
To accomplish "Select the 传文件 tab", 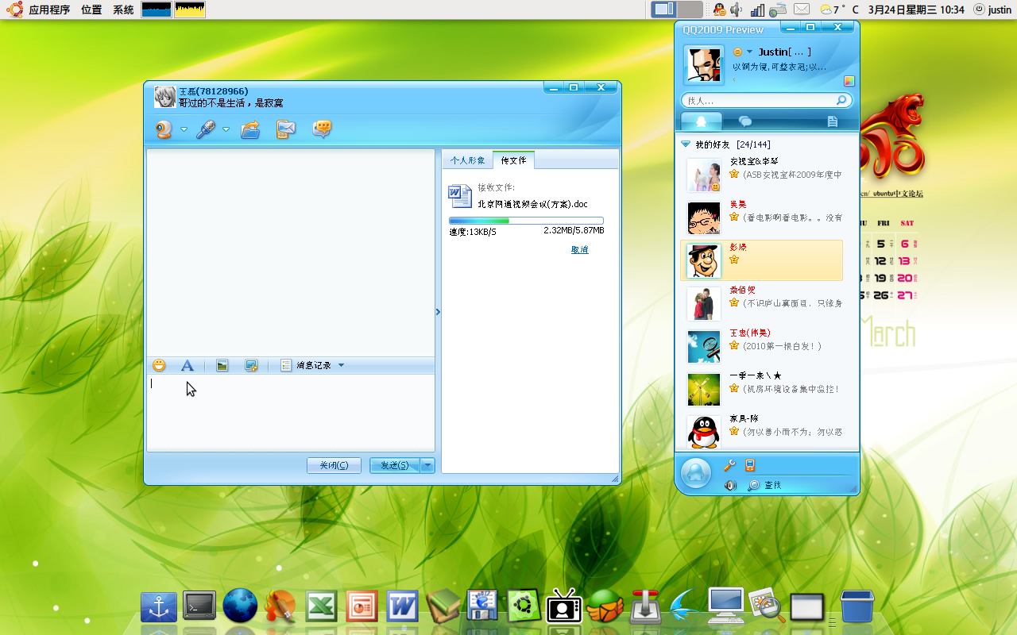I will click(x=513, y=160).
